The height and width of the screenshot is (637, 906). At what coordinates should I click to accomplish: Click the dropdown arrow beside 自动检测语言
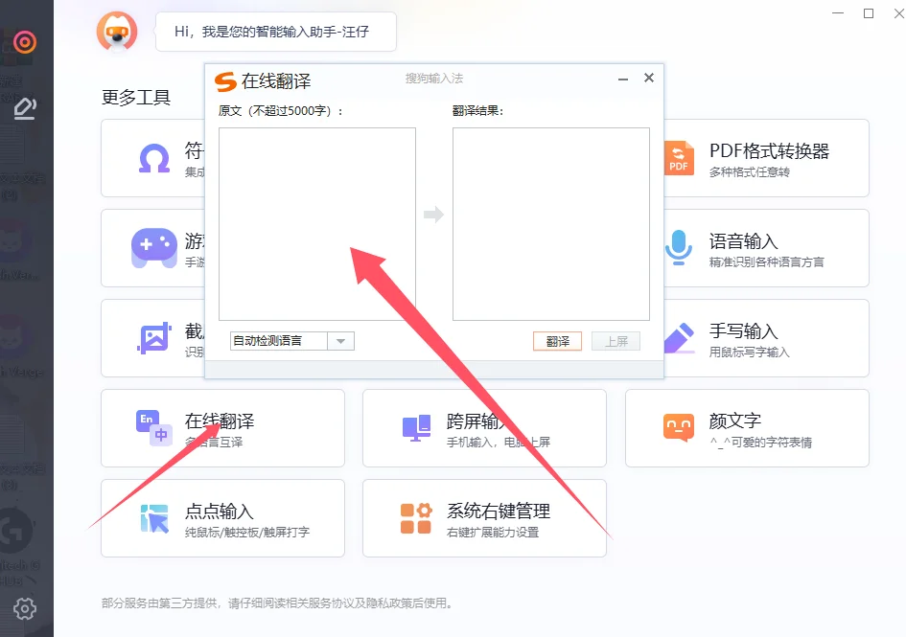[341, 341]
